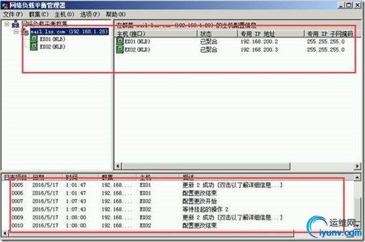Maximize the 网络负载平衡管理器 window
The width and height of the screenshot is (365, 242).
tap(349, 5)
